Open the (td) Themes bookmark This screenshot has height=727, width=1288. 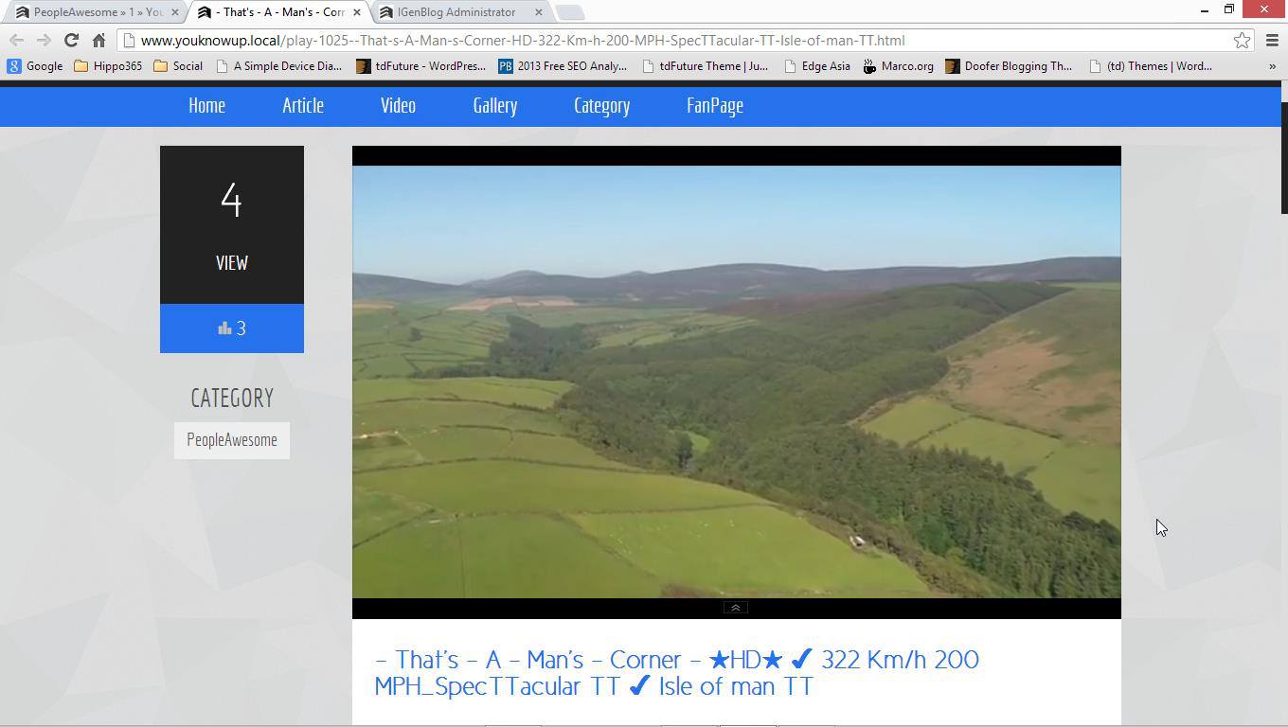pyautogui.click(x=1152, y=66)
